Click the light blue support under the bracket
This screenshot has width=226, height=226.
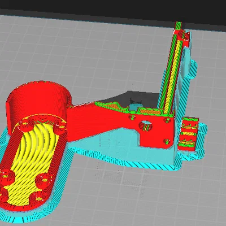[120, 145]
